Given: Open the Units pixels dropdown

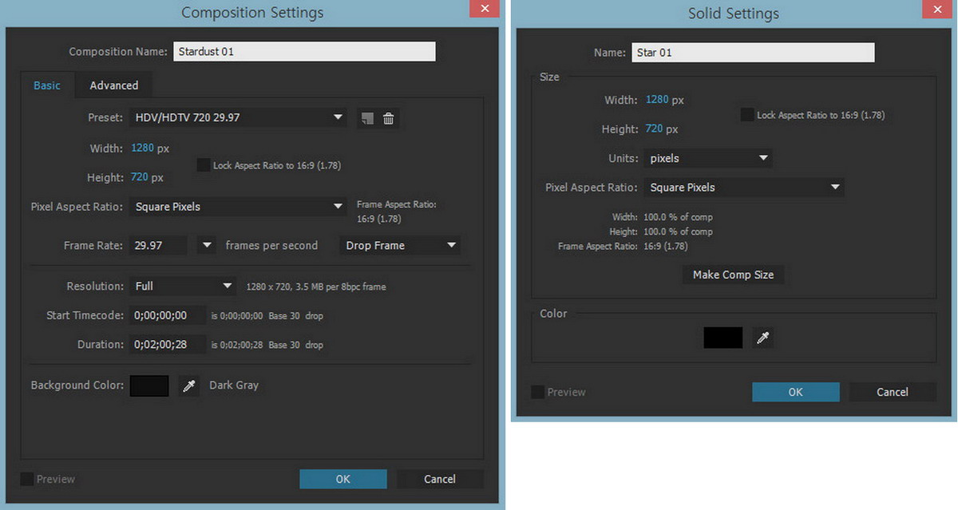Looking at the screenshot, I should pyautogui.click(x=707, y=158).
